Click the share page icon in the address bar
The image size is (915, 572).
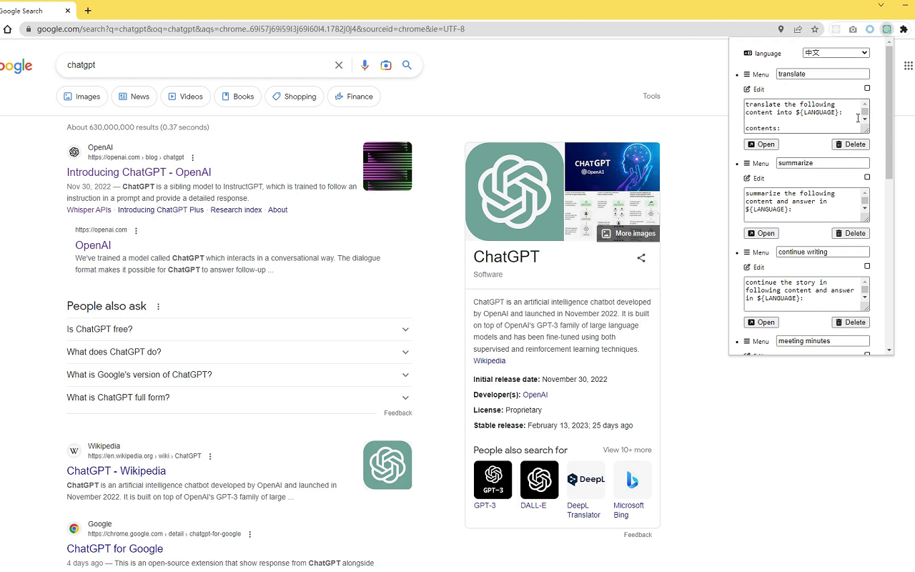[x=798, y=29]
